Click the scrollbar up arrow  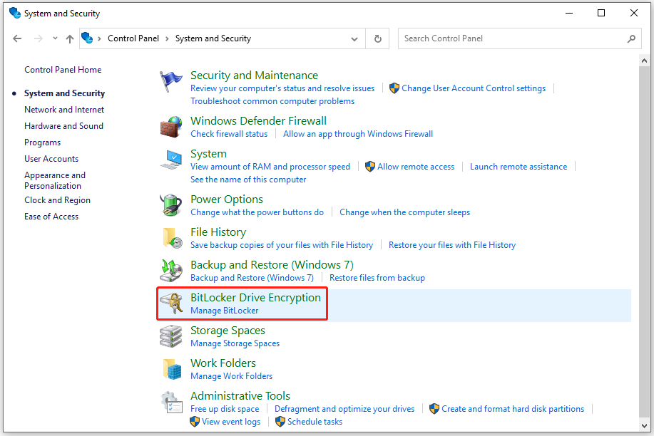(644, 61)
